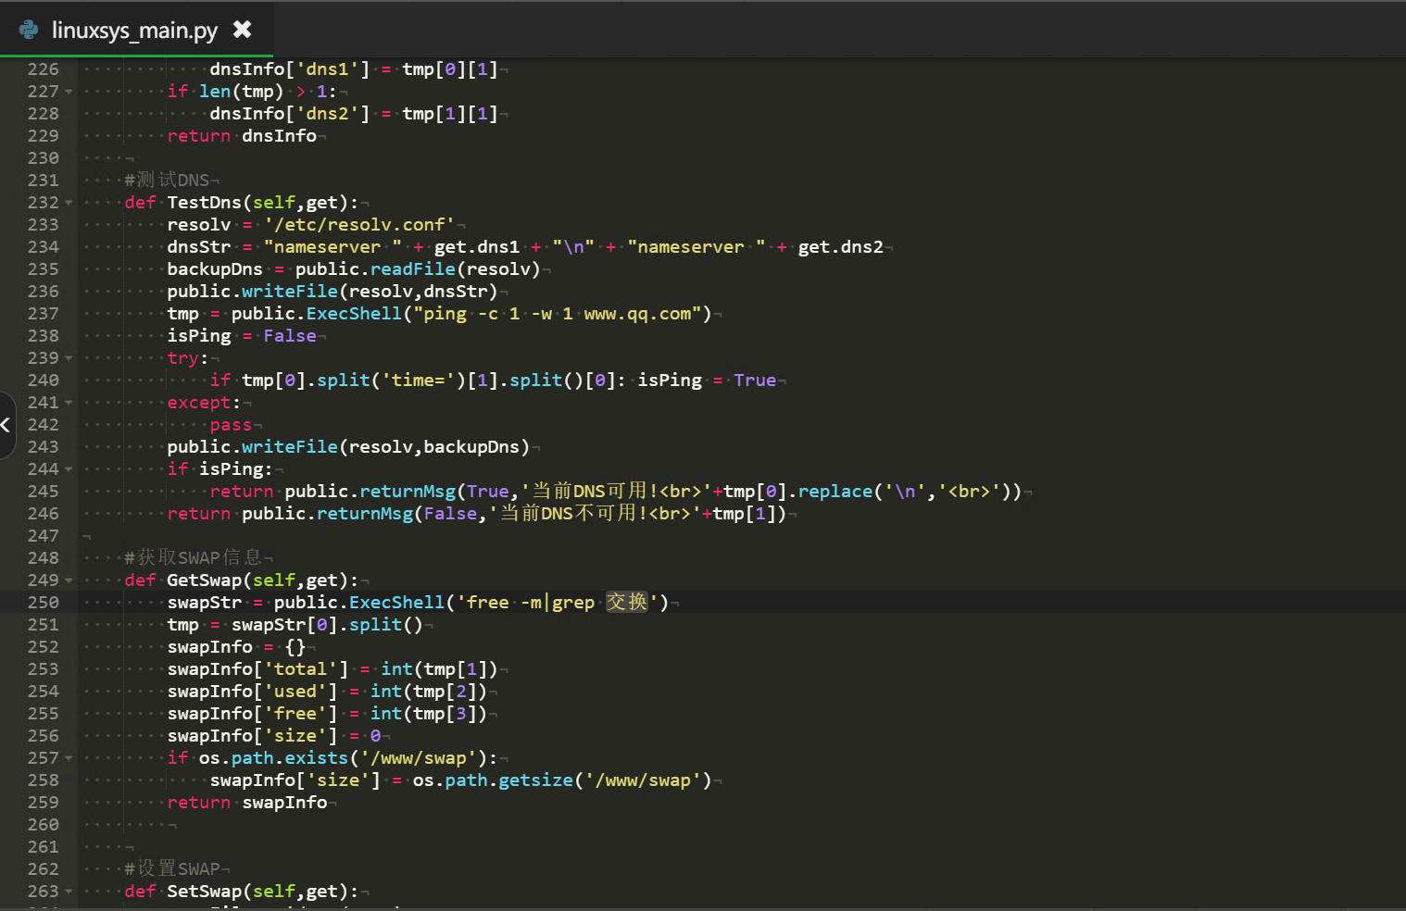
Task: Collapse the try block at line 239
Action: tap(69, 358)
